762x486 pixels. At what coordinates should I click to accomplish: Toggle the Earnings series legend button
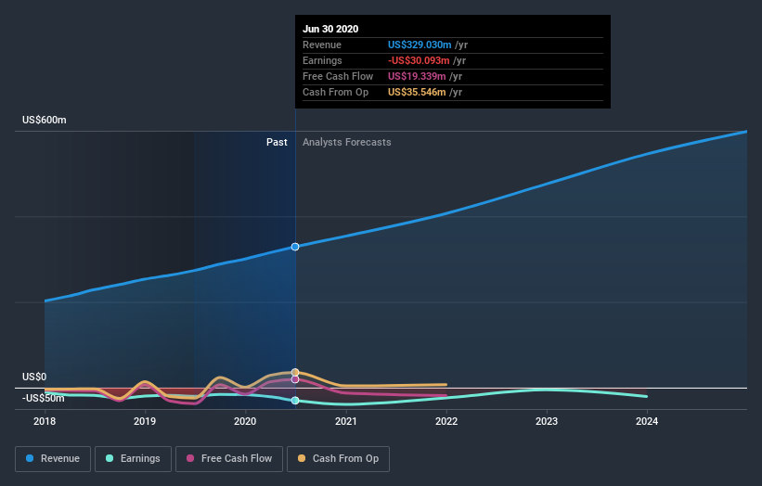[133, 459]
